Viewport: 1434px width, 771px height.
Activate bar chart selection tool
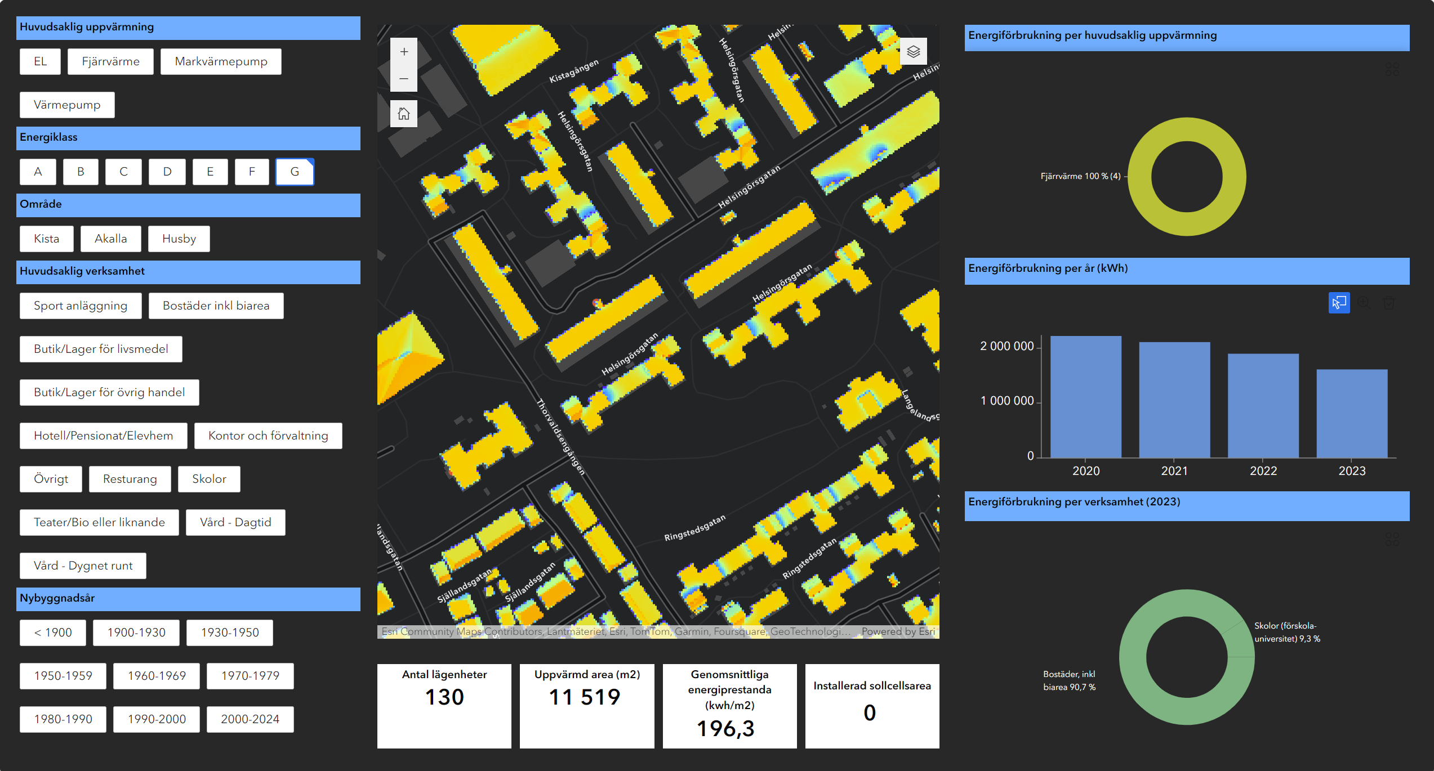[x=1339, y=303]
